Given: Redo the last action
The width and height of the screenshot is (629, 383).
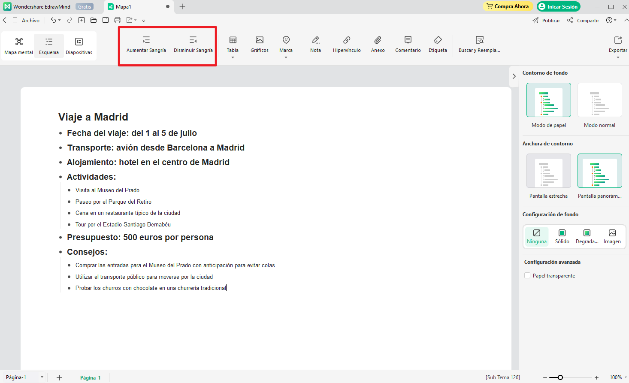Looking at the screenshot, I should click(x=70, y=20).
